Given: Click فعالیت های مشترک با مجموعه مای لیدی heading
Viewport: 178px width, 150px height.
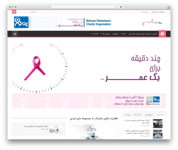Looking at the screenshot, I should (x=94, y=118).
